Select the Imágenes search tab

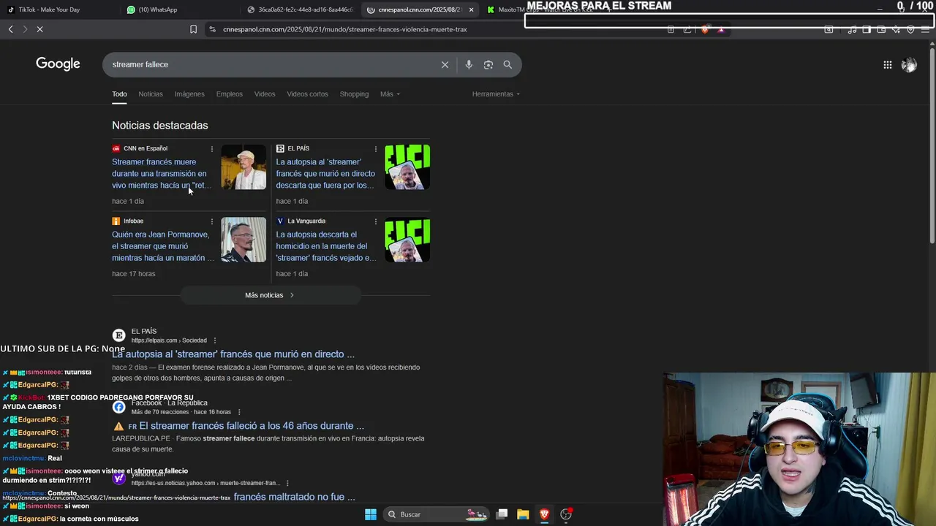[189, 94]
